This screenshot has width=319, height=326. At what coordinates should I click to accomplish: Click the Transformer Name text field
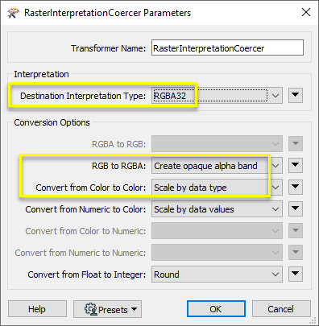[x=227, y=47]
